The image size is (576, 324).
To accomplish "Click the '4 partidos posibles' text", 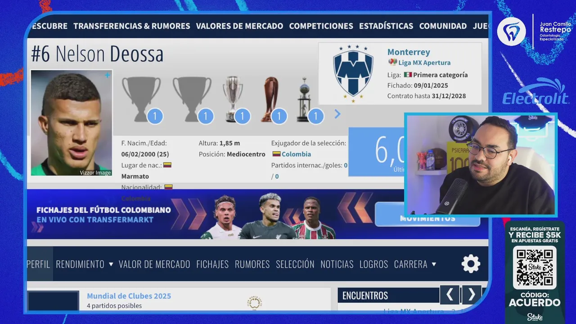I will [x=114, y=306].
